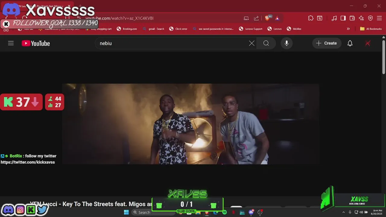
Task: Open the Leo AI sparkle icon
Action: pyautogui.click(x=361, y=18)
